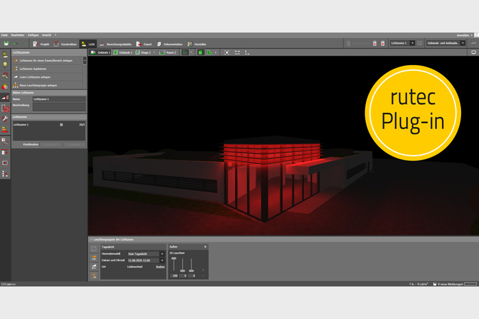Click the horizontal dimension measure icon

(237, 52)
